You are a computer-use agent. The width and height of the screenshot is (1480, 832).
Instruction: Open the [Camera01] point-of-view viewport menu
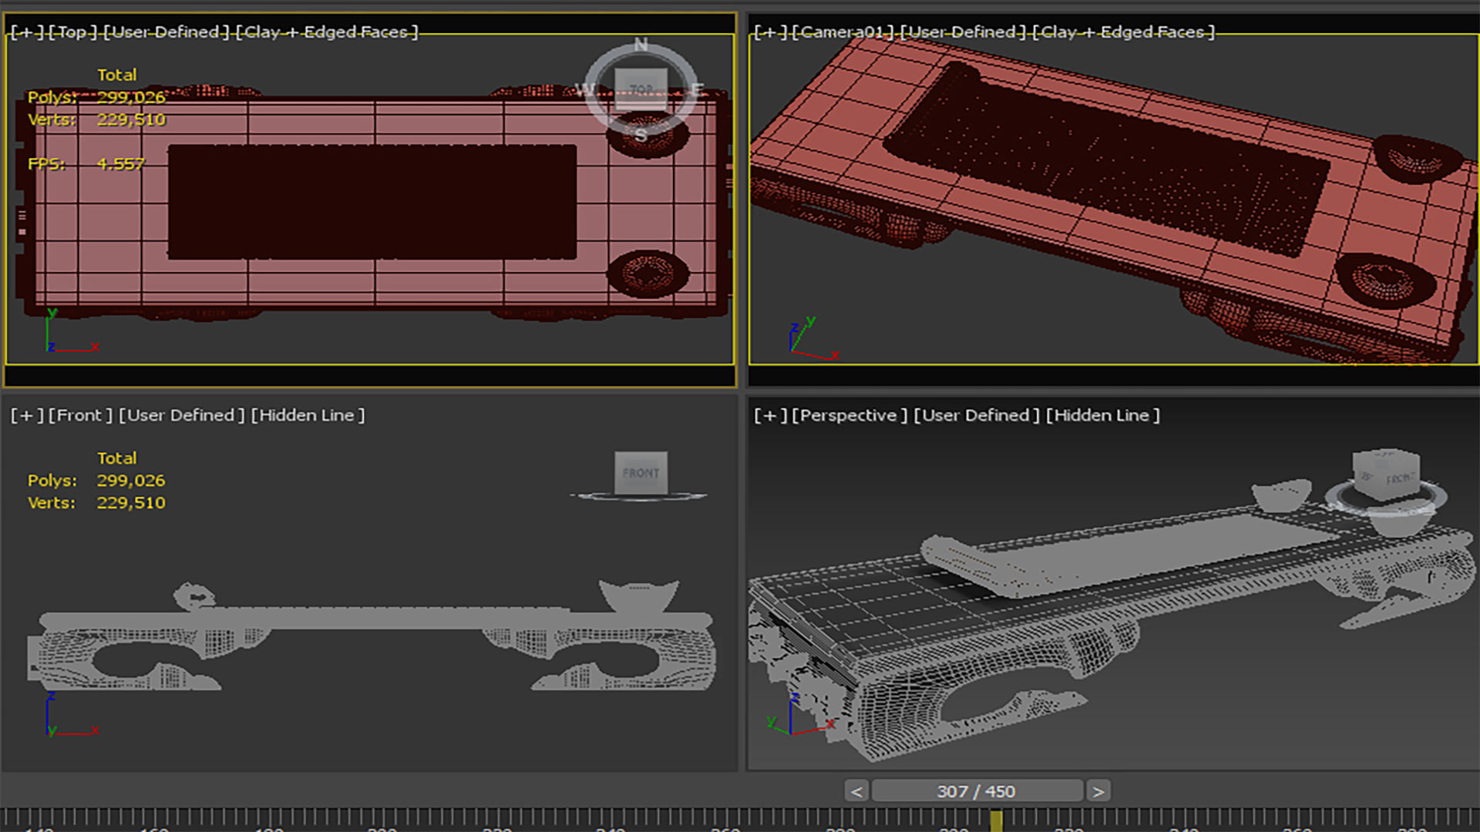click(x=843, y=32)
